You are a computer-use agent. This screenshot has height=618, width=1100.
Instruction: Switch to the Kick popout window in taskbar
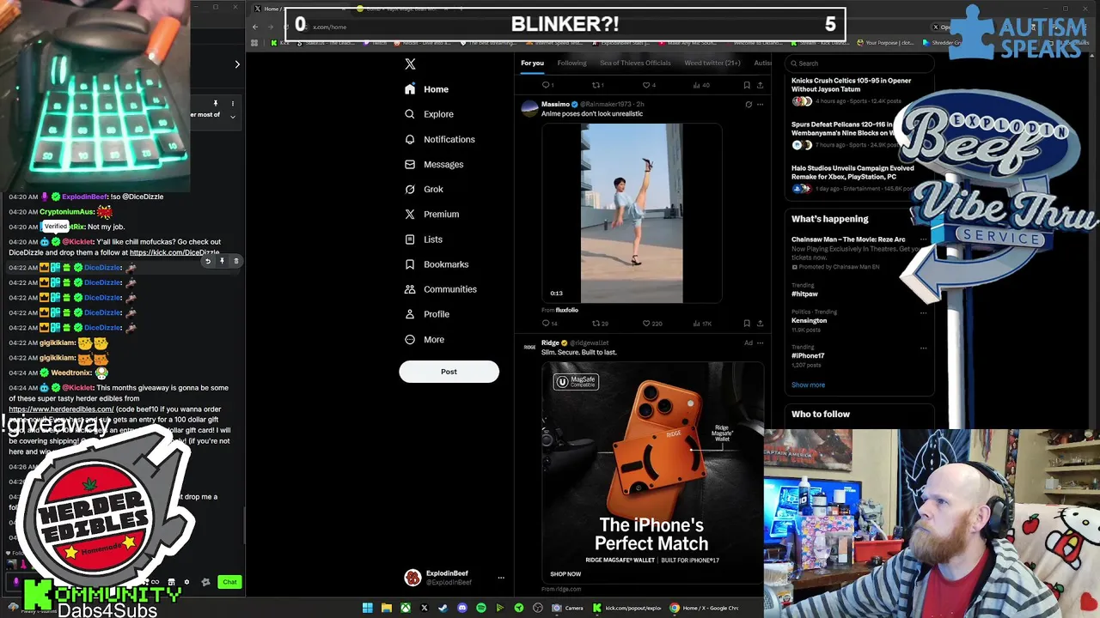coord(627,608)
